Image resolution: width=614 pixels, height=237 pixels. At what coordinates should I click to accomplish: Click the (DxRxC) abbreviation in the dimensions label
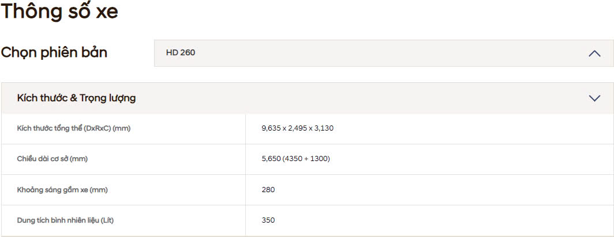(x=98, y=128)
